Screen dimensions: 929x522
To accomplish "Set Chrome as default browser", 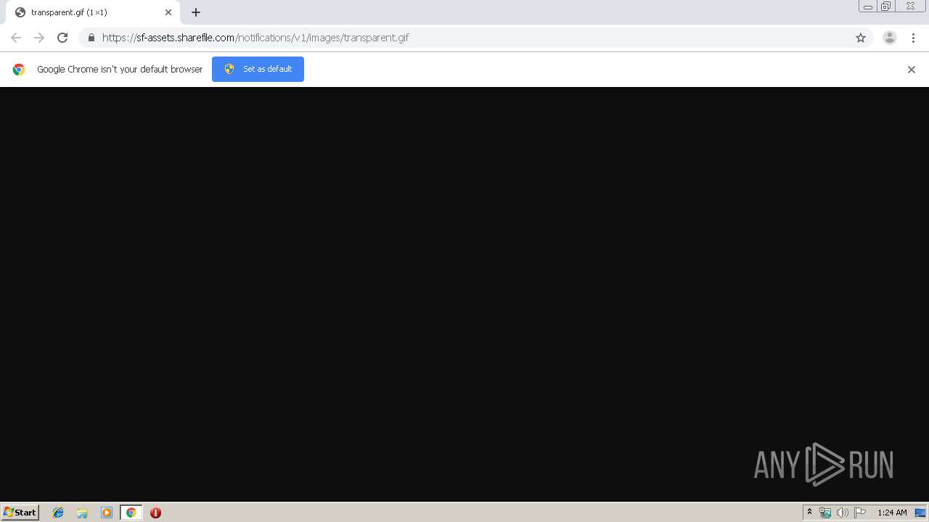I will [x=258, y=69].
